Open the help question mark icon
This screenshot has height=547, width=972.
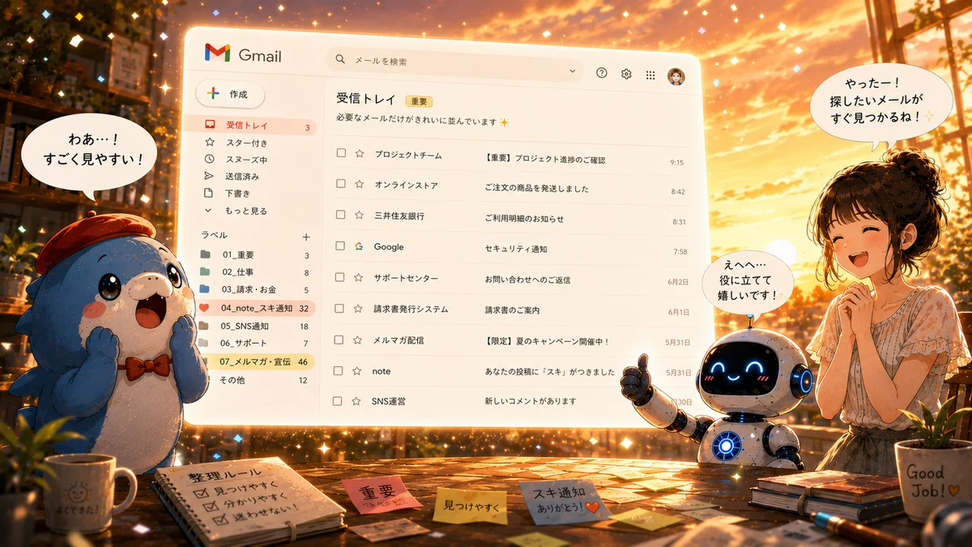pyautogui.click(x=601, y=73)
